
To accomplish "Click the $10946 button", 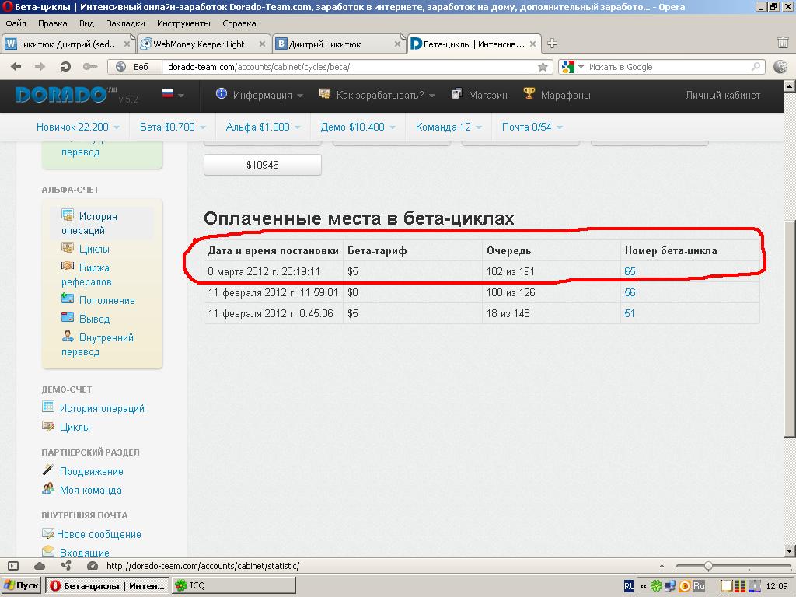I will pyautogui.click(x=262, y=165).
